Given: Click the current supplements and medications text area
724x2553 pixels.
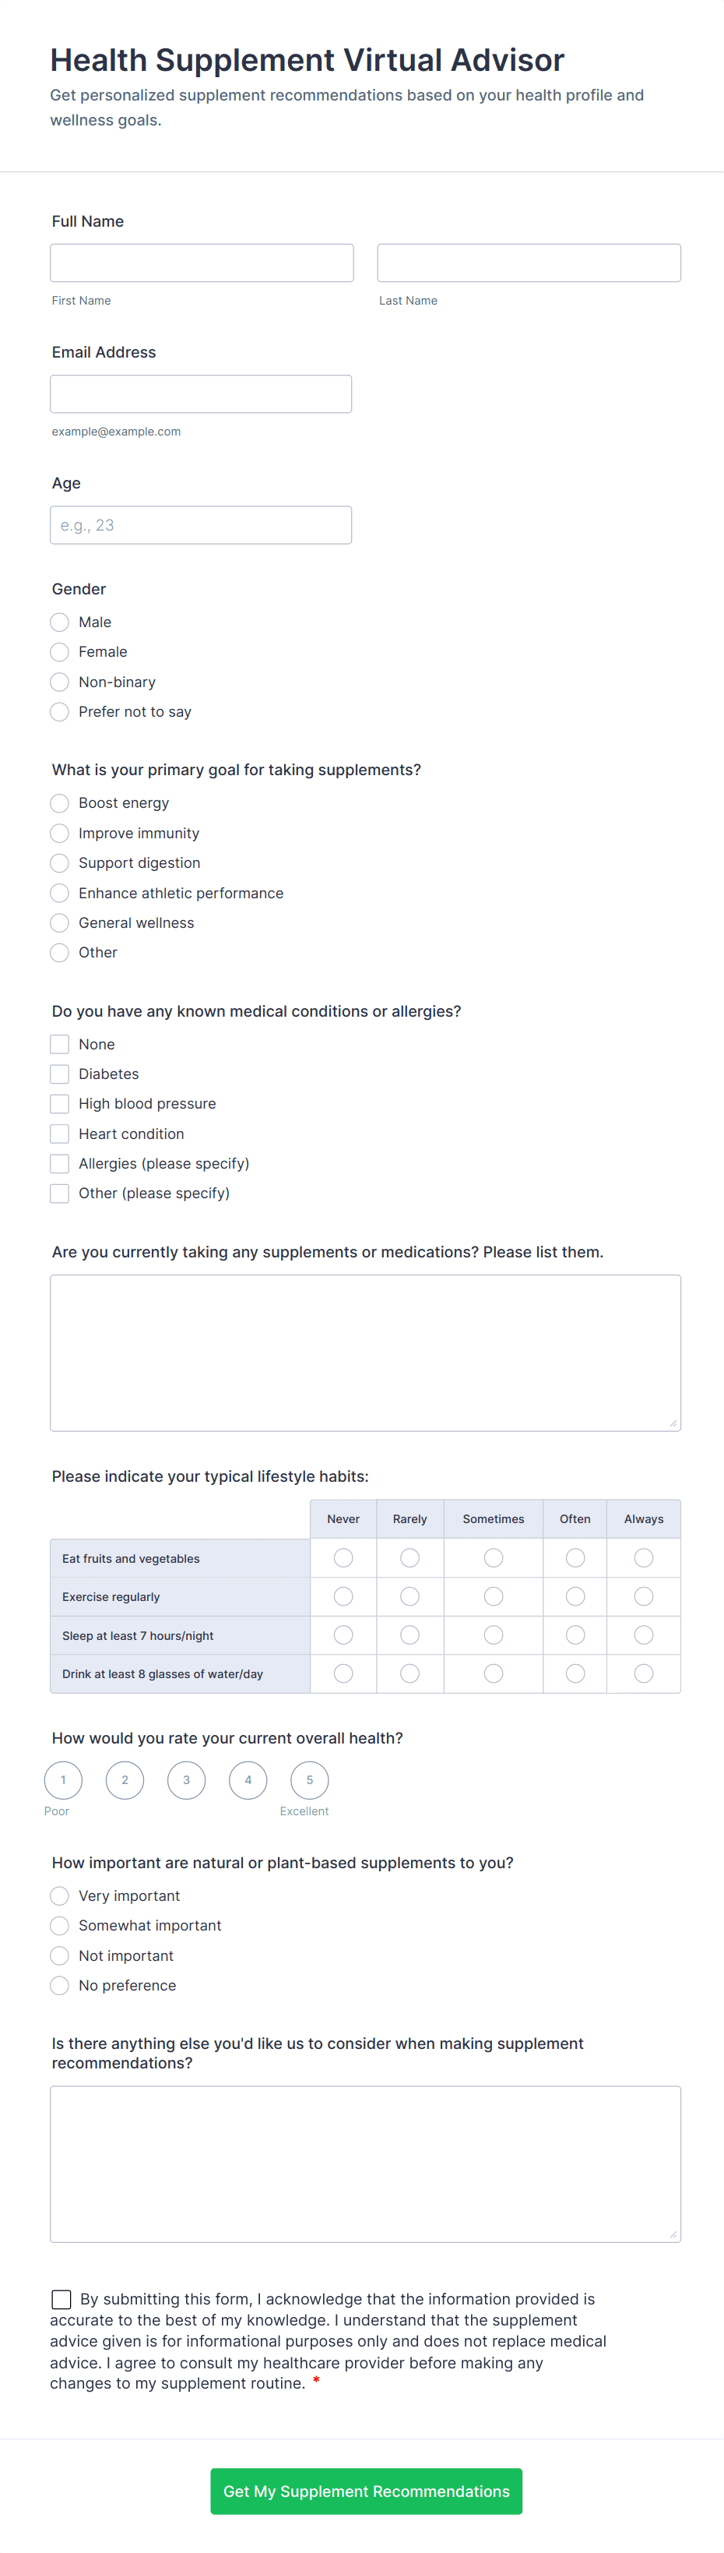Looking at the screenshot, I should click(x=364, y=1352).
